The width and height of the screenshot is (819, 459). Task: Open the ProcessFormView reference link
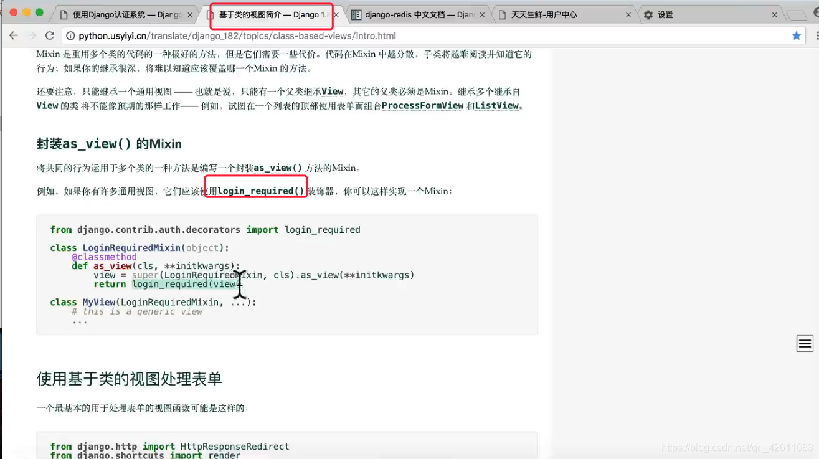(x=422, y=106)
